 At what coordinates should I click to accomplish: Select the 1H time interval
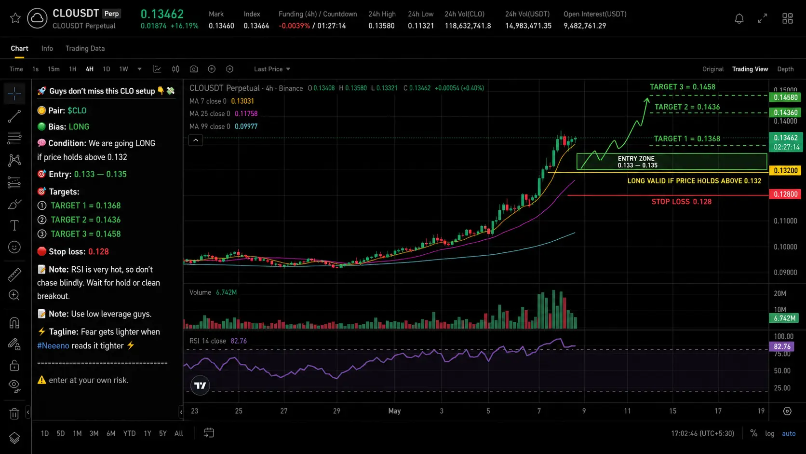pos(73,69)
